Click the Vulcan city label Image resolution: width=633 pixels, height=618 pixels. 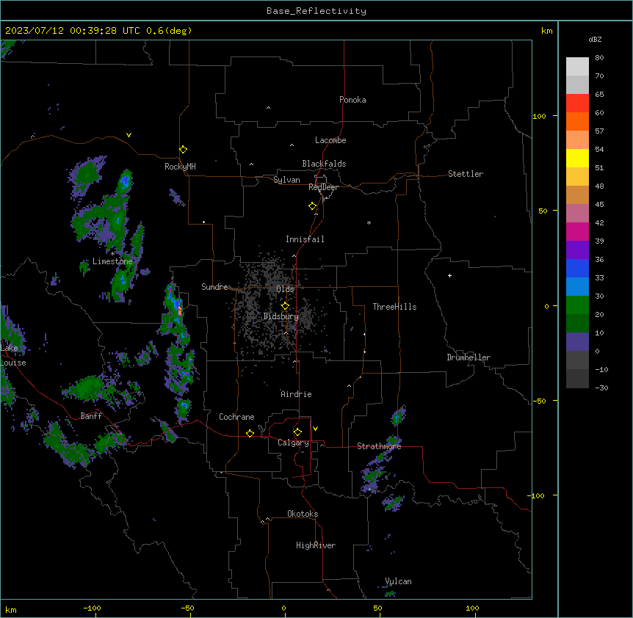coord(398,581)
